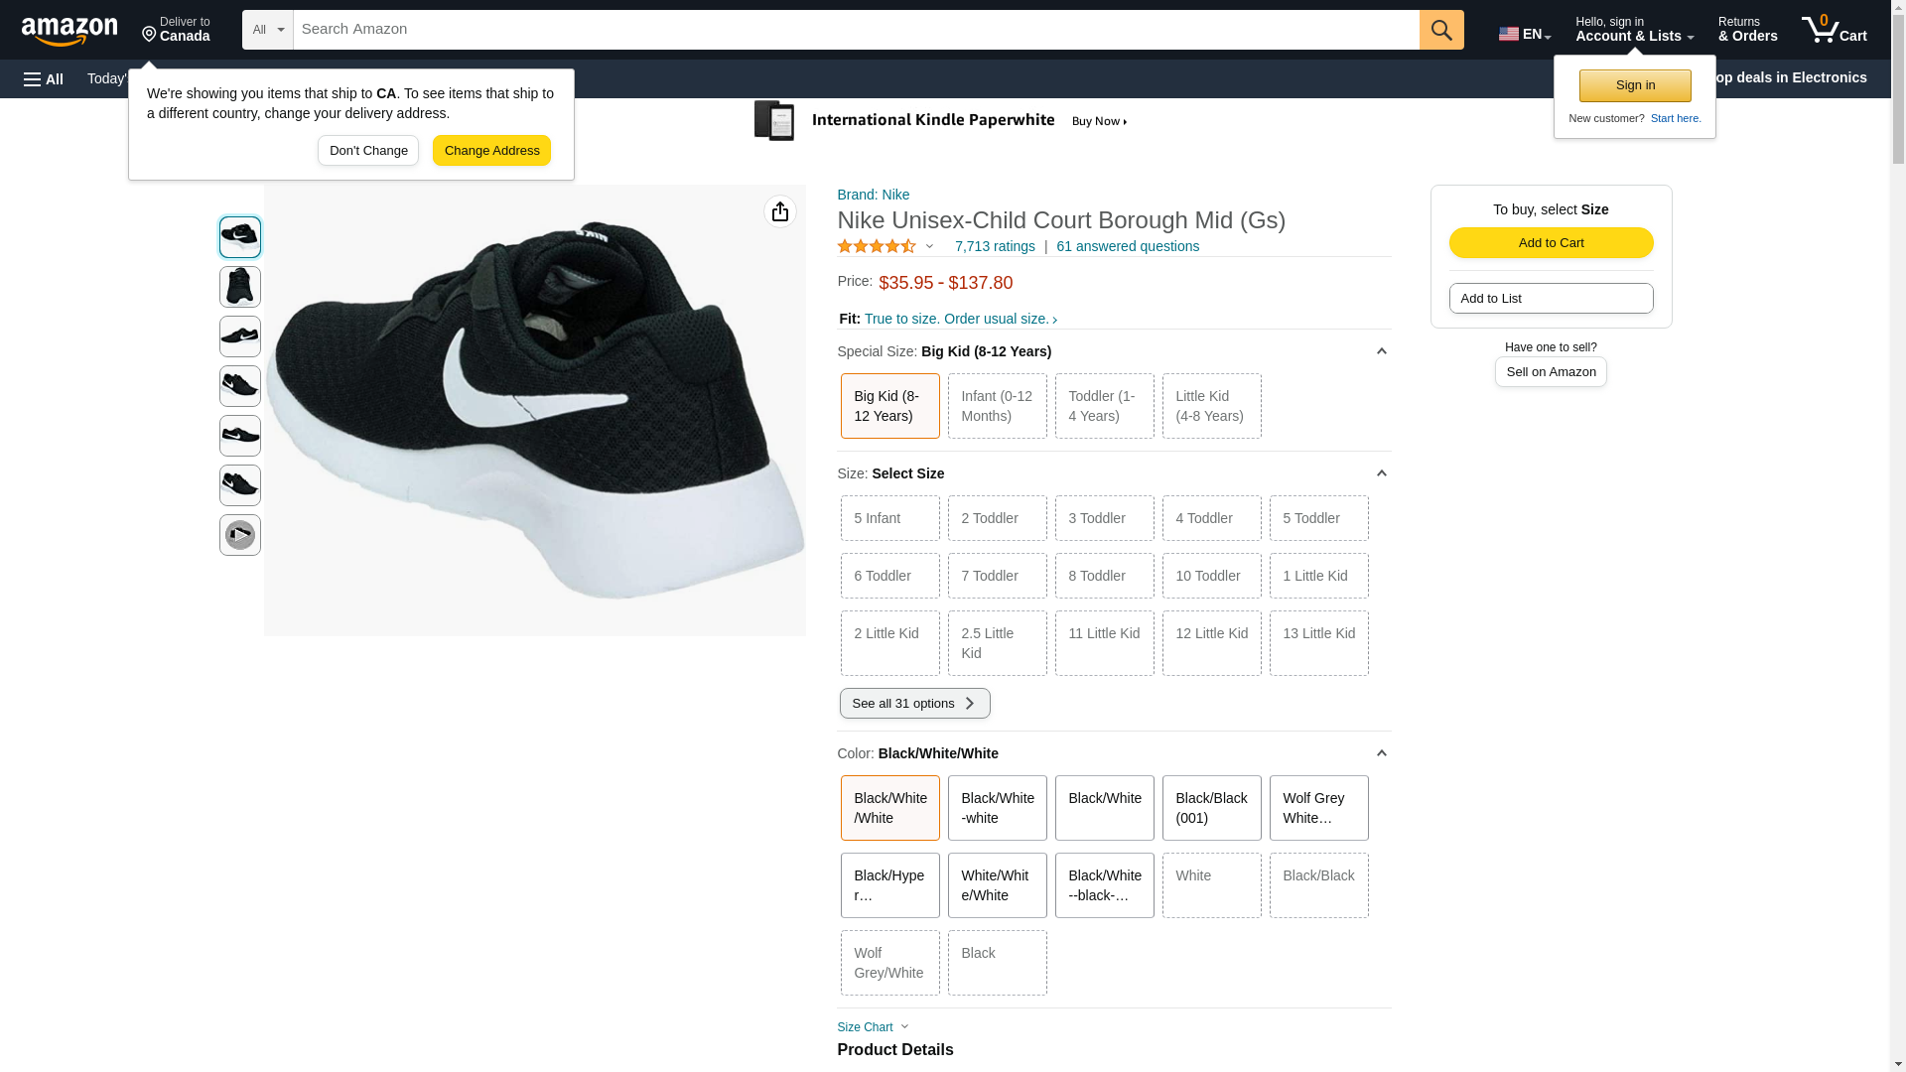The width and height of the screenshot is (1906, 1072).
Task: Collapse the Special Size section
Action: pos(1381,351)
